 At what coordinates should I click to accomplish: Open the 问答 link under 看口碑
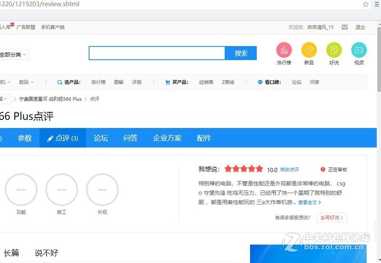[314, 82]
